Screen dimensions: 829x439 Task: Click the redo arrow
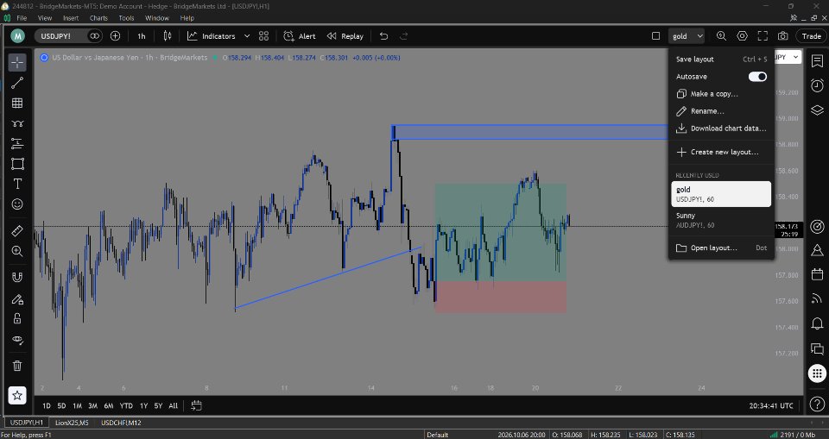[x=404, y=36]
